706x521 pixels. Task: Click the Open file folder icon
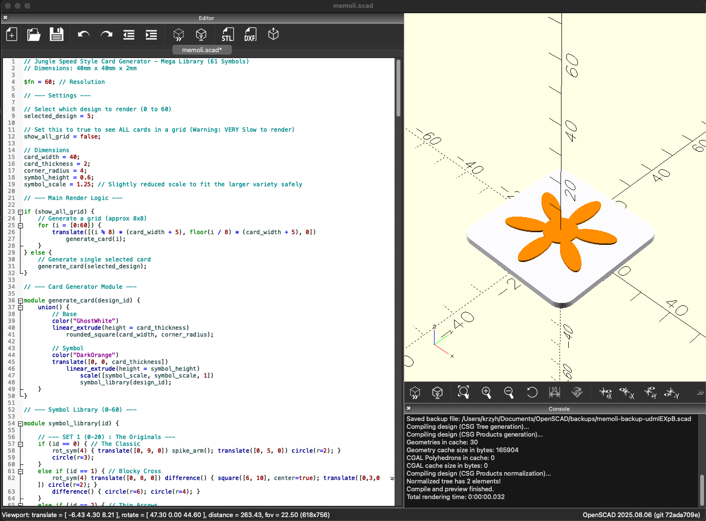tap(34, 35)
